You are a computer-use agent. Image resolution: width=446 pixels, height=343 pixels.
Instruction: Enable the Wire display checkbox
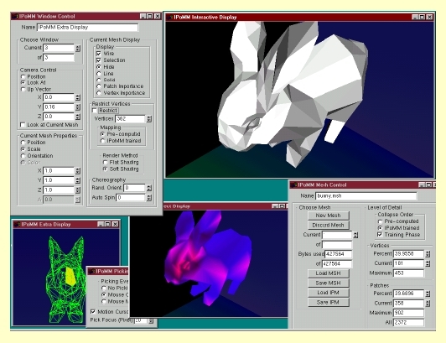point(99,54)
